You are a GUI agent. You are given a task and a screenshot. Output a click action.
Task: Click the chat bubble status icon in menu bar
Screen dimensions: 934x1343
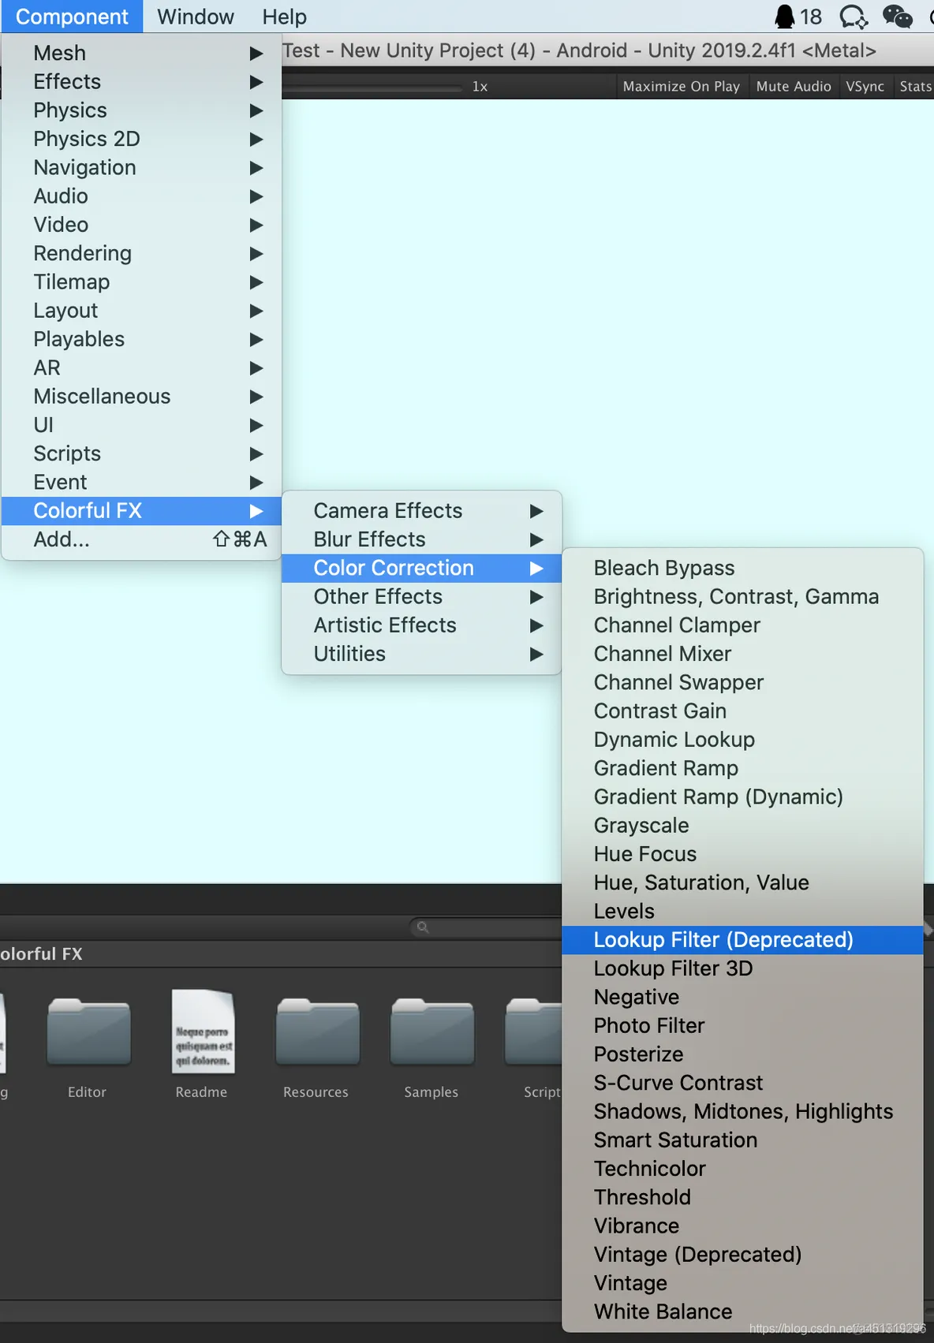(x=853, y=17)
